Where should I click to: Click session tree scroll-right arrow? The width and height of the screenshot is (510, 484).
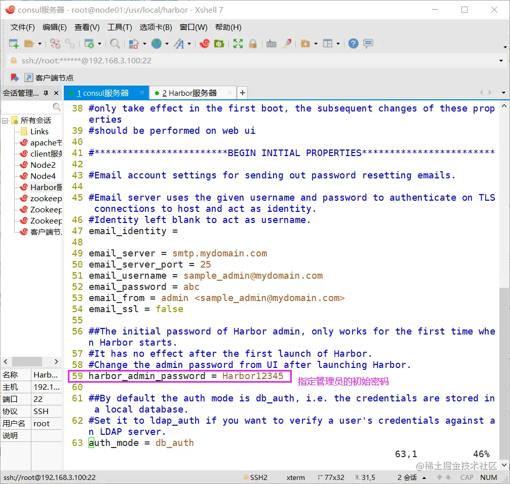pos(56,361)
